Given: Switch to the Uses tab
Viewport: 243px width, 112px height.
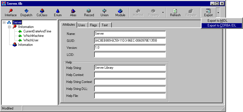Looking at the screenshot, I should pyautogui.click(x=82, y=25).
